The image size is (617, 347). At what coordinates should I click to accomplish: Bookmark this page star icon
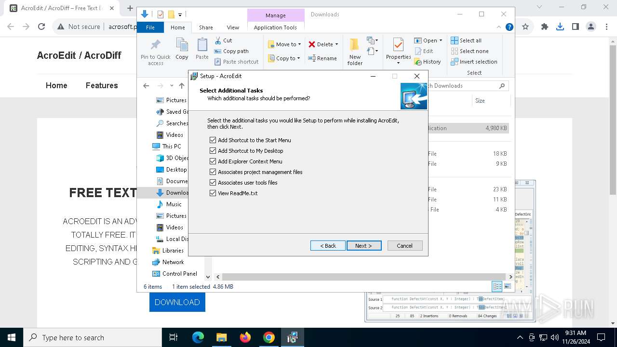525,27
